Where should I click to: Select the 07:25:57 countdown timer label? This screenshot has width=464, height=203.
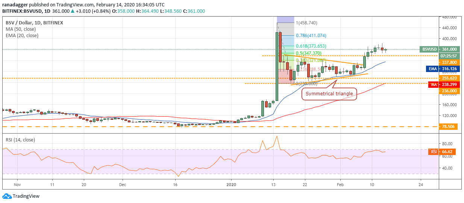pos(449,56)
